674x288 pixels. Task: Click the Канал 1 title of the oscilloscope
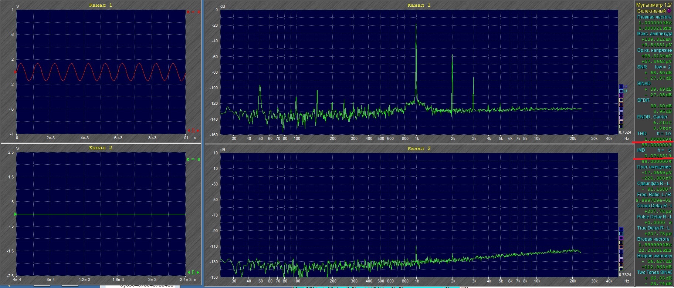(x=101, y=5)
